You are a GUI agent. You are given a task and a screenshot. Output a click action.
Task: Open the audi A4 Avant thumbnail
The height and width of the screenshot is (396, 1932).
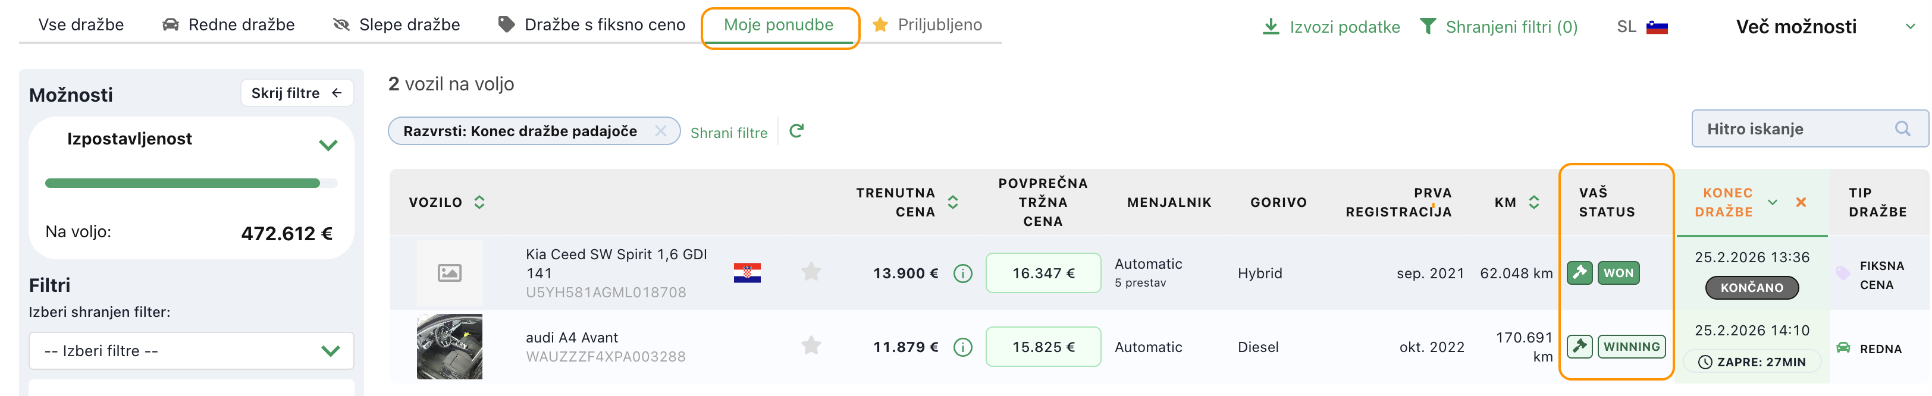[x=449, y=347]
